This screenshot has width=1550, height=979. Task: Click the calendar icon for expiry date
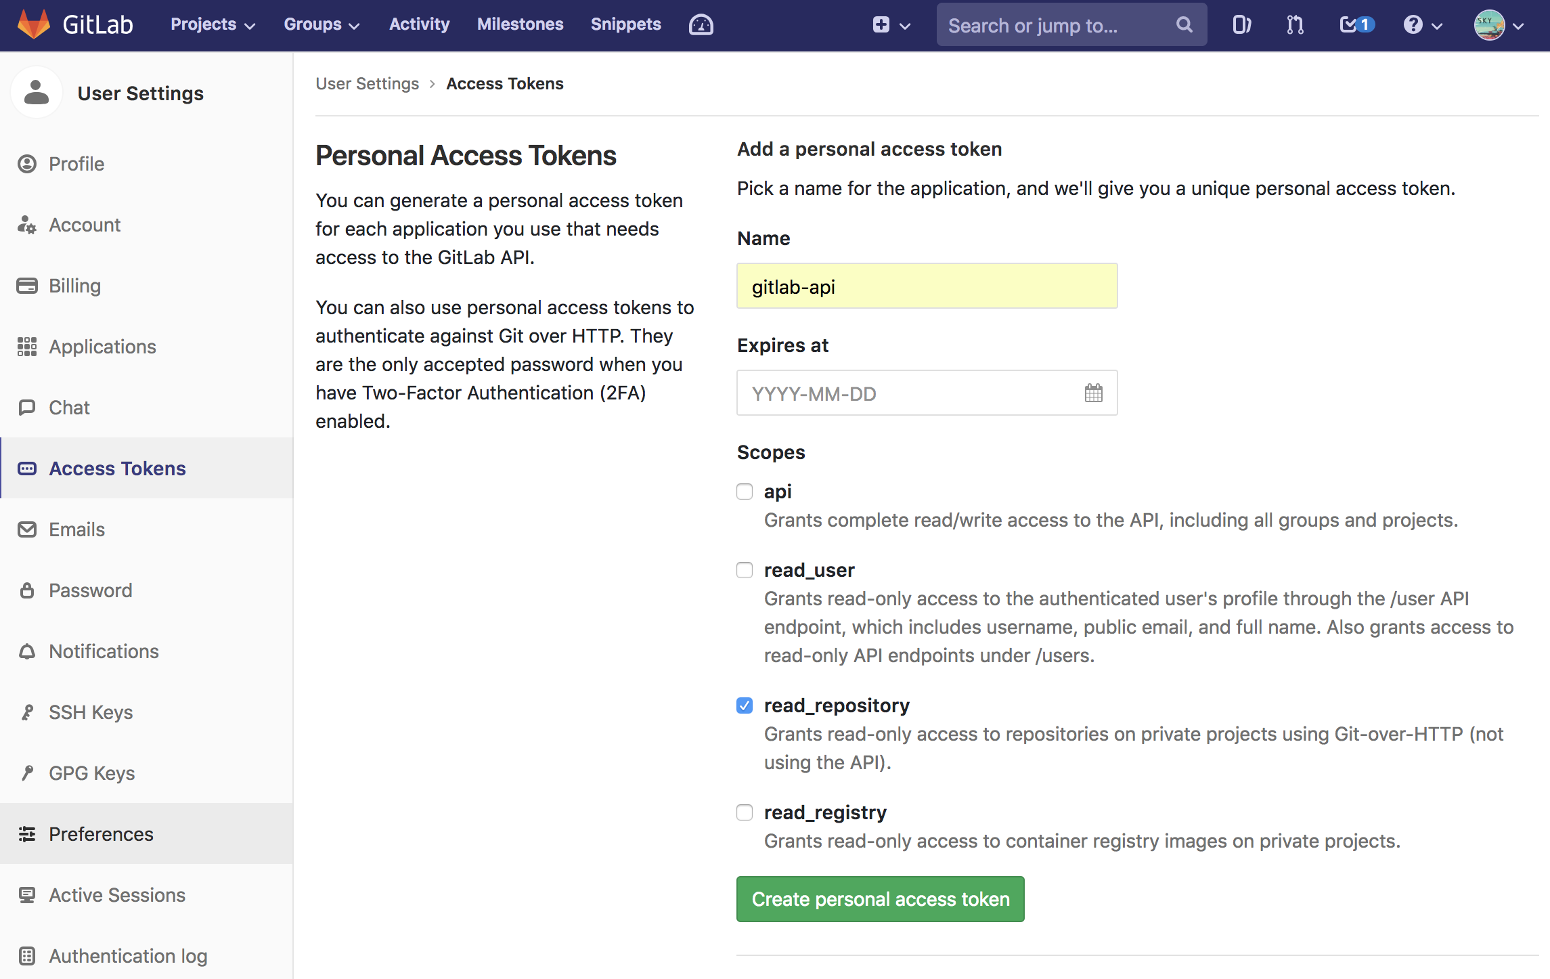point(1092,393)
